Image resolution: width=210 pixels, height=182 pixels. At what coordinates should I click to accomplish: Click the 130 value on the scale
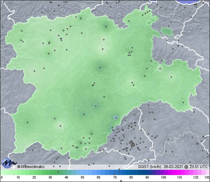pyautogui.click(x=207, y=177)
